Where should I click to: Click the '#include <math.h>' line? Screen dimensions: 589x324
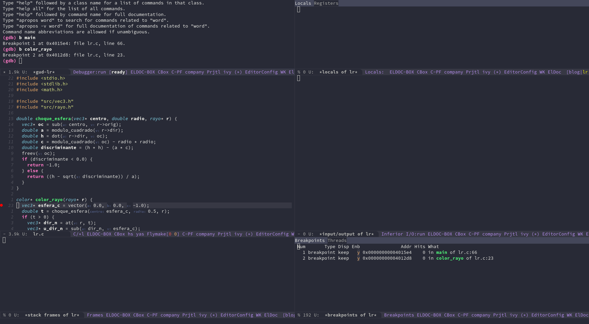[40, 90]
